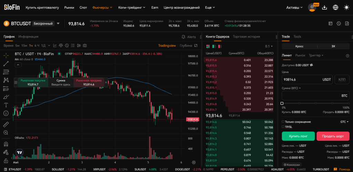Click Рыночная продажа quick button

[x=89, y=82]
